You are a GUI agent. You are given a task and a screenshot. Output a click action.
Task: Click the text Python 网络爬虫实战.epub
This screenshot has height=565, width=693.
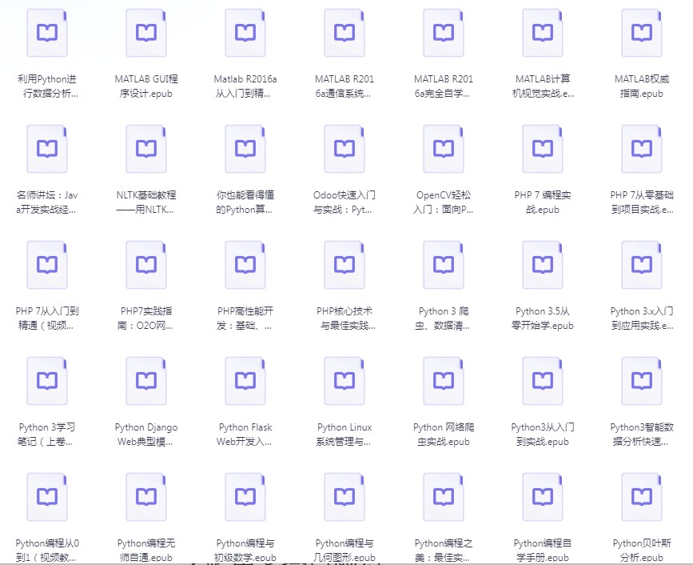coord(444,434)
